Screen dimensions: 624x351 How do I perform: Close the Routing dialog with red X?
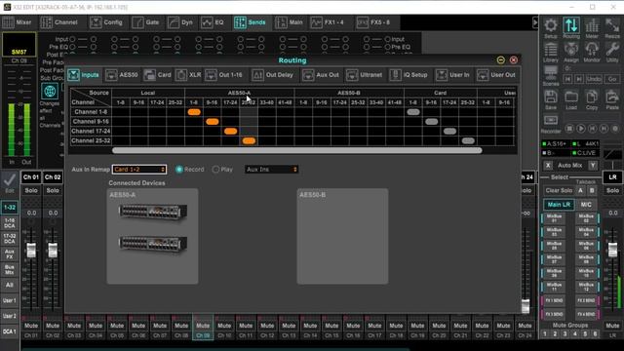tap(514, 60)
